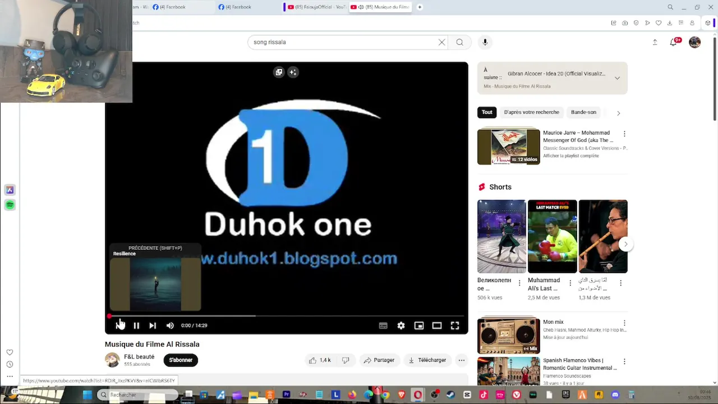Open options for the Великолепное Short

pyautogui.click(x=519, y=283)
